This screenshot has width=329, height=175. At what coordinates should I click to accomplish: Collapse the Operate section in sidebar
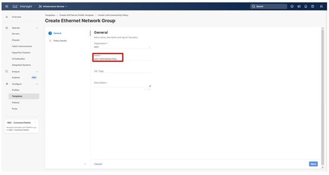37,28
